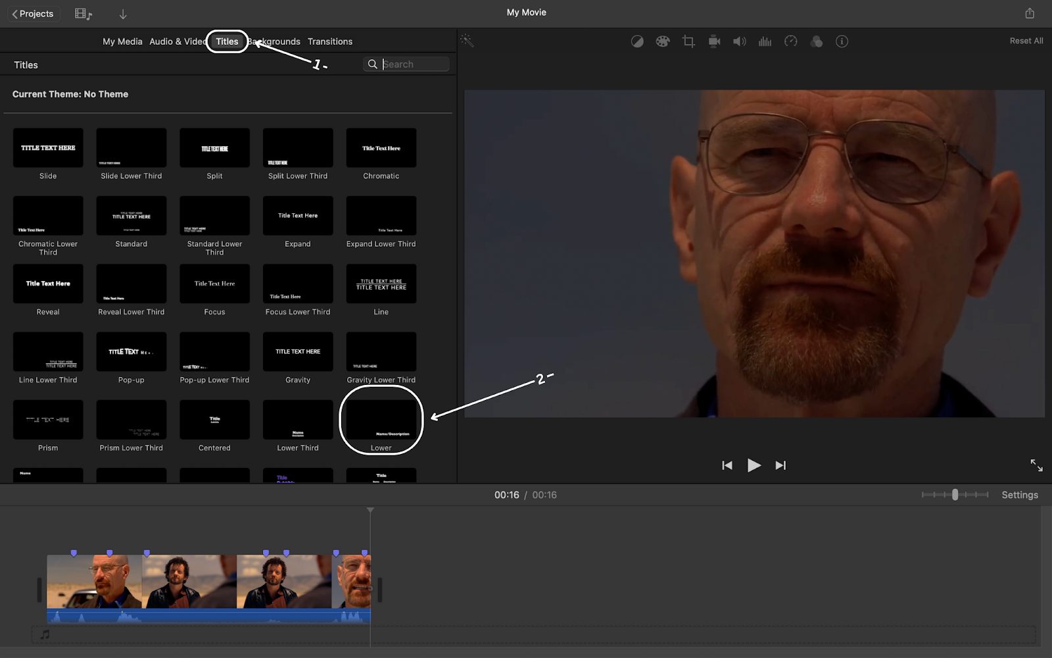The height and width of the screenshot is (658, 1052).
Task: Select the Gravity title thumbnail
Action: 298,352
